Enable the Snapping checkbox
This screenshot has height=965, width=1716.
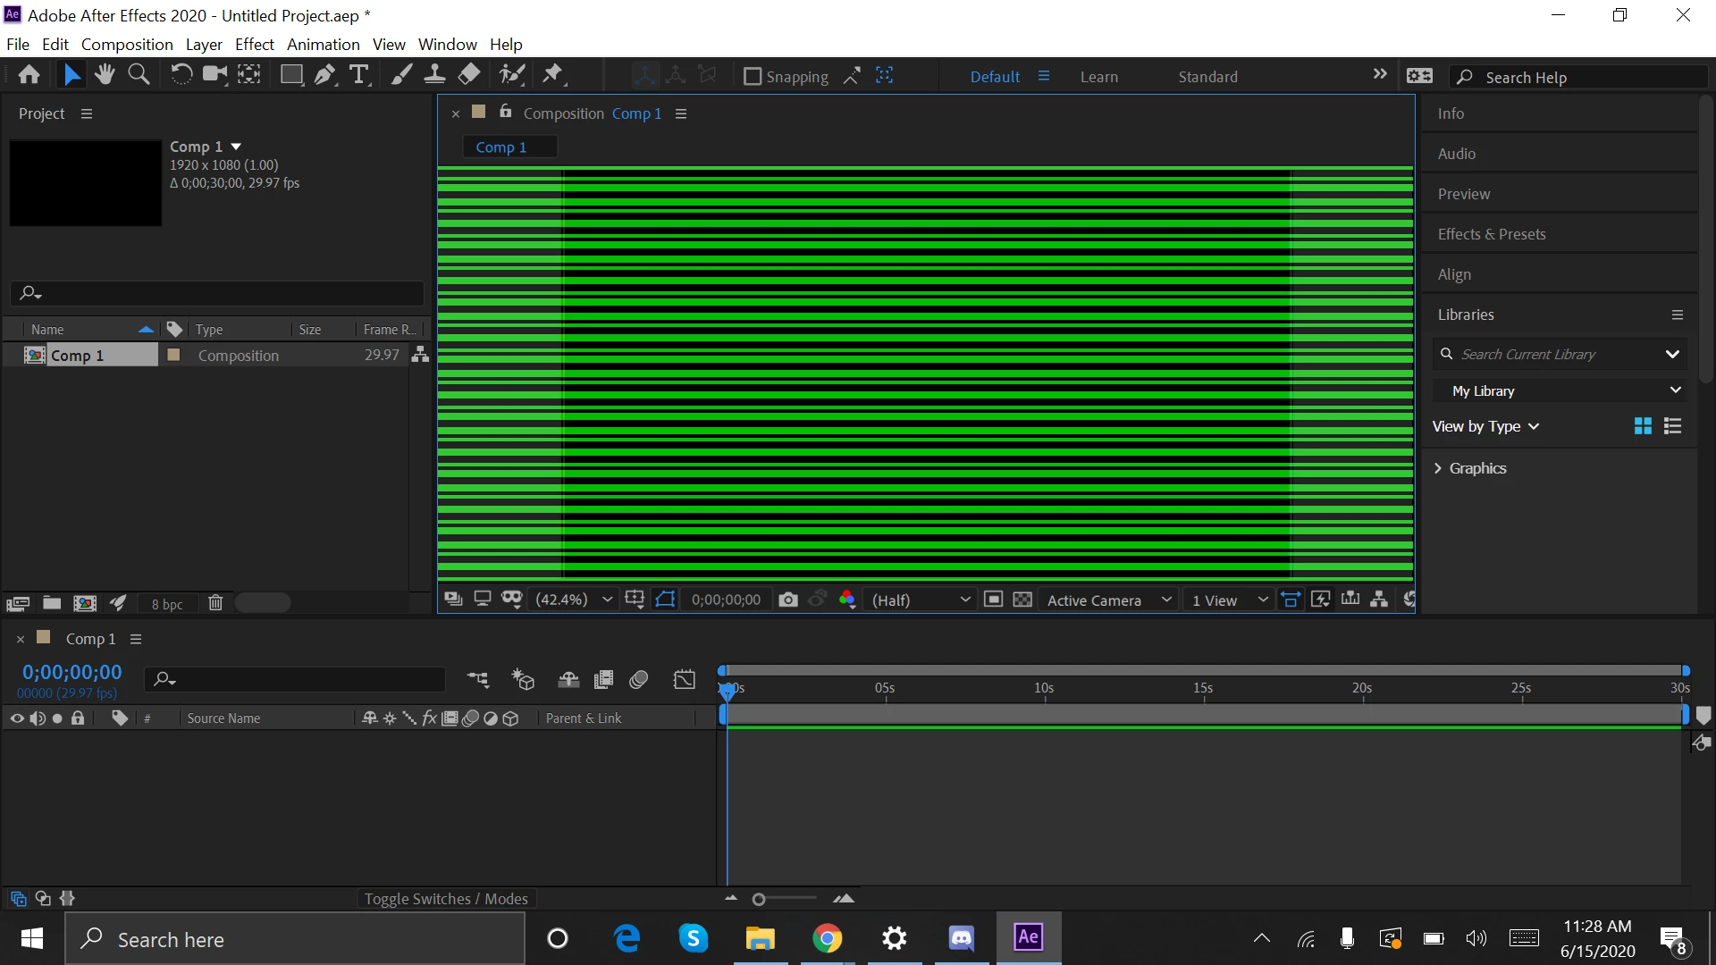753,77
